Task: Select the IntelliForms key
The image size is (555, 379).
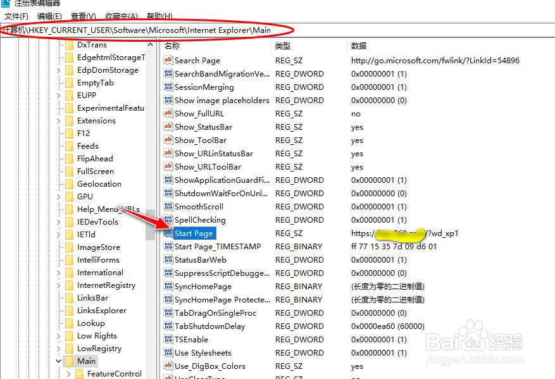Action: pyautogui.click(x=98, y=260)
